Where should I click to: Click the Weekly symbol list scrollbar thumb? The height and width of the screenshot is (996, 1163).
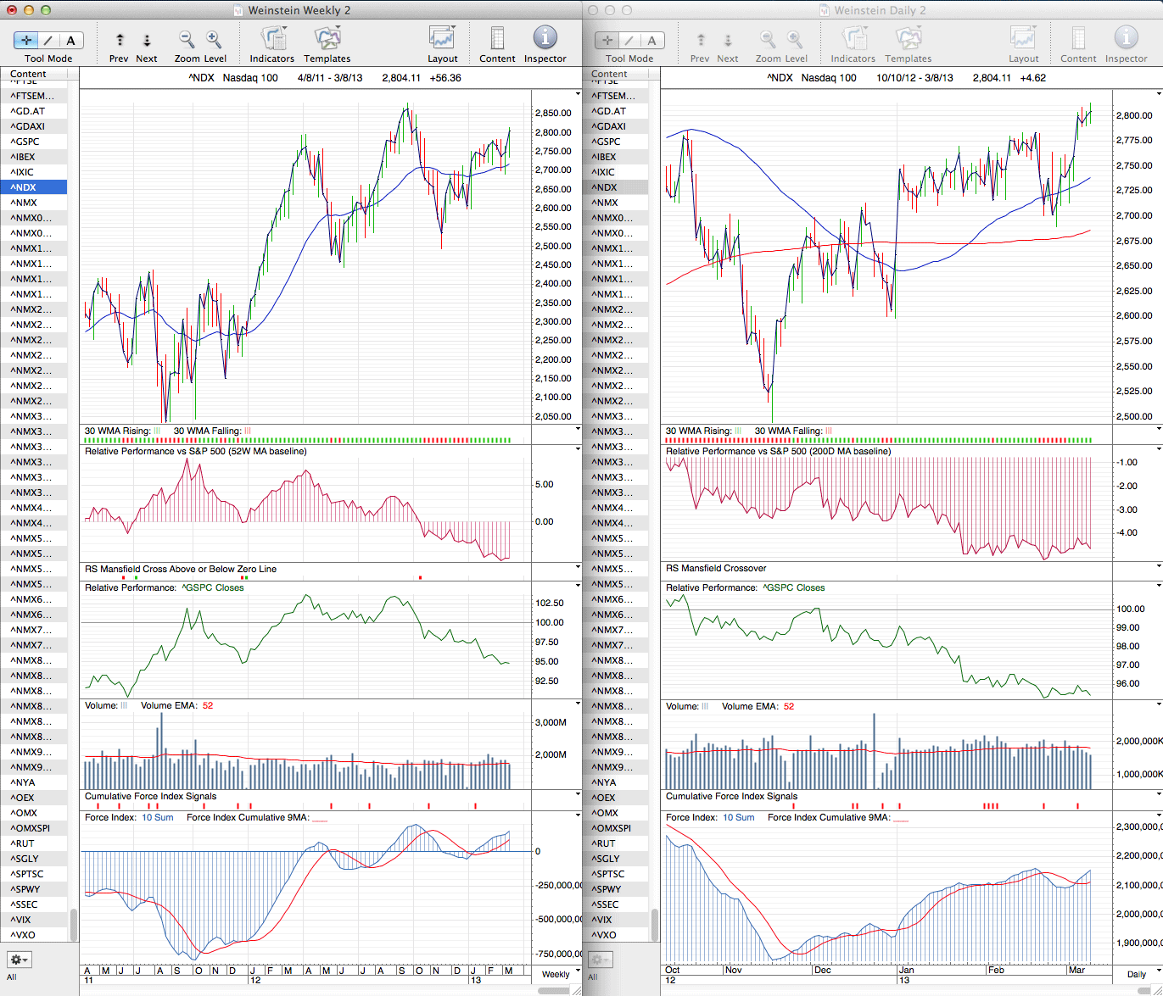[74, 923]
